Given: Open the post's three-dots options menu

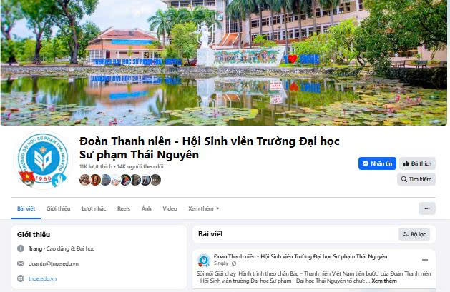Looking at the screenshot, I should point(425,260).
